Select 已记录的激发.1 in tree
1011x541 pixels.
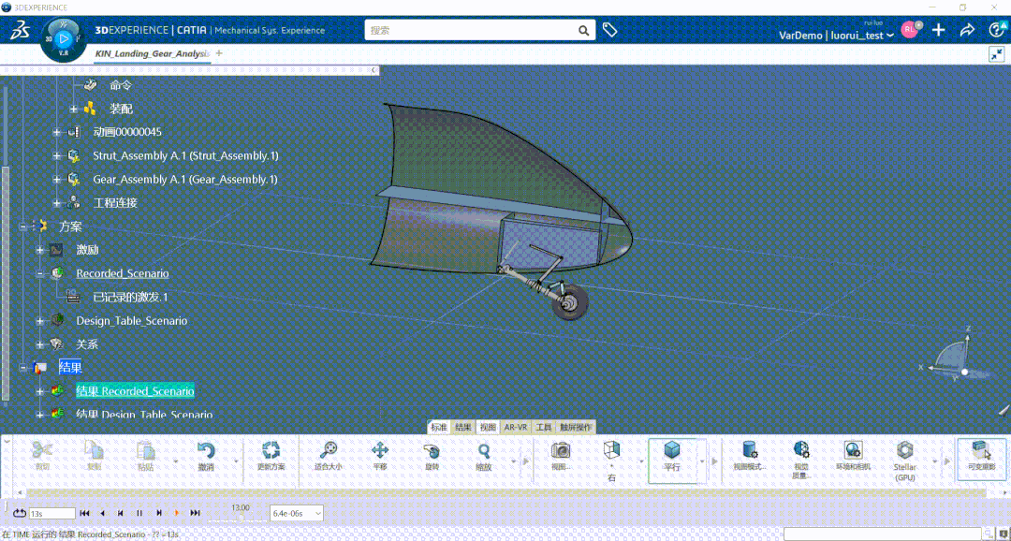pyautogui.click(x=130, y=298)
